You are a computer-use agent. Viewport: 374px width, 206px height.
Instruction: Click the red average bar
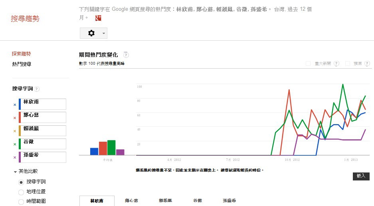point(103,149)
